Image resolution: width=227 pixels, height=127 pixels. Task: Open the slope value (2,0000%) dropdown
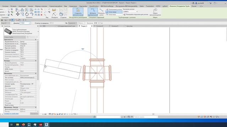[137, 12]
